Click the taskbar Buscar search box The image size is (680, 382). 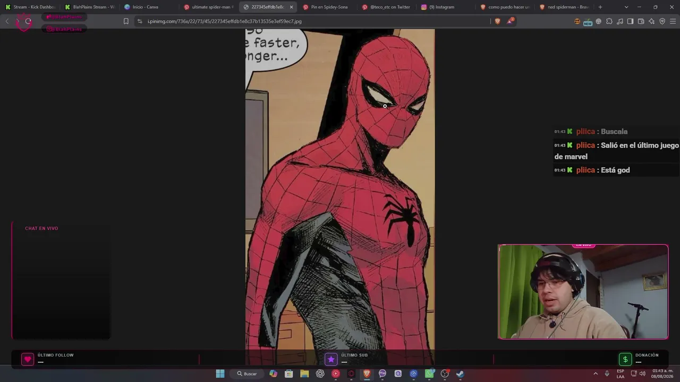pos(247,374)
